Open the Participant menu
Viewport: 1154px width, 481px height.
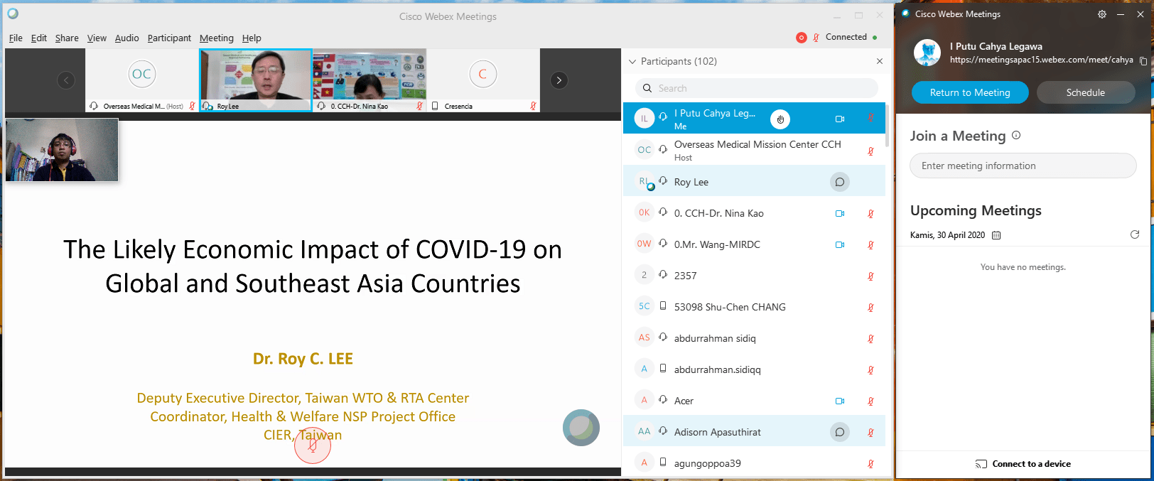[x=169, y=38]
